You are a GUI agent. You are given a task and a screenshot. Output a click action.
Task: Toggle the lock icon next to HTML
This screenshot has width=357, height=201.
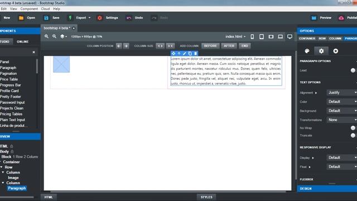(x=11, y=146)
